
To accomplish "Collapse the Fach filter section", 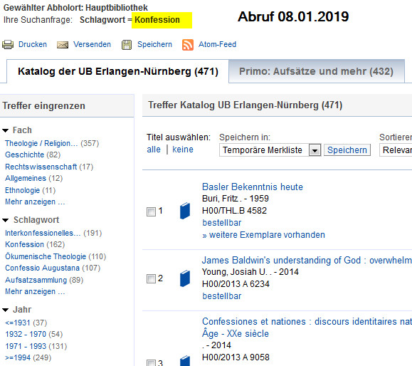I will 5,130.
